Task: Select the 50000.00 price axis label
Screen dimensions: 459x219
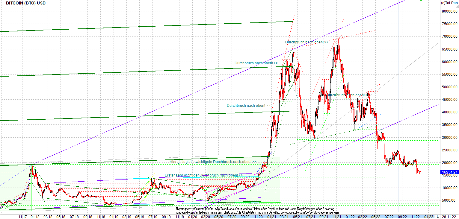Action: (450, 87)
